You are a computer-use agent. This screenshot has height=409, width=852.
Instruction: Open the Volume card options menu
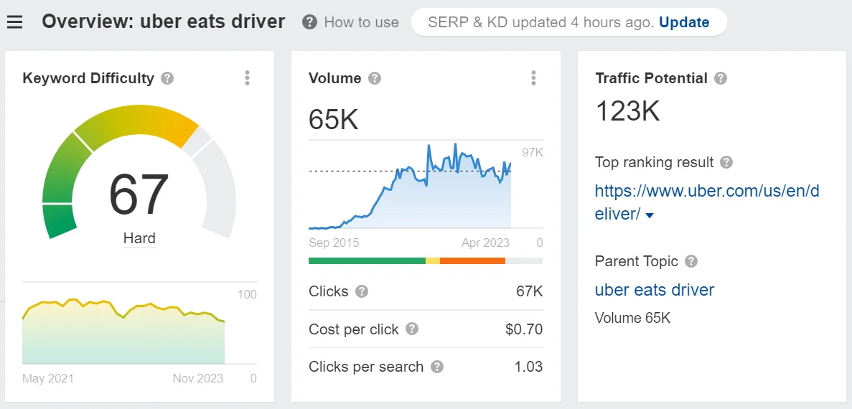point(533,78)
